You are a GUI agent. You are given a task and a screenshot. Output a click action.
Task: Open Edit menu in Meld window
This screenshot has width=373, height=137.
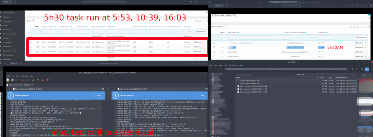(x=18, y=76)
